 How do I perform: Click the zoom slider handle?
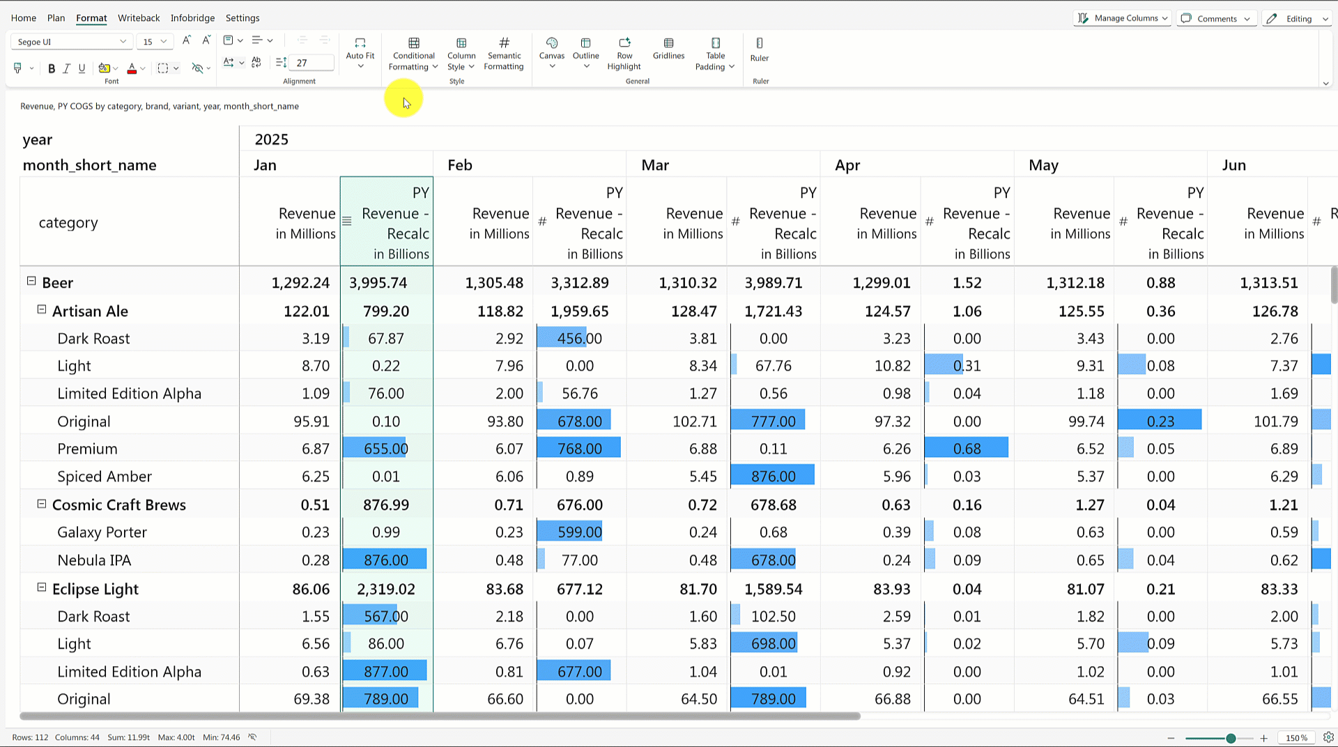[x=1231, y=738]
